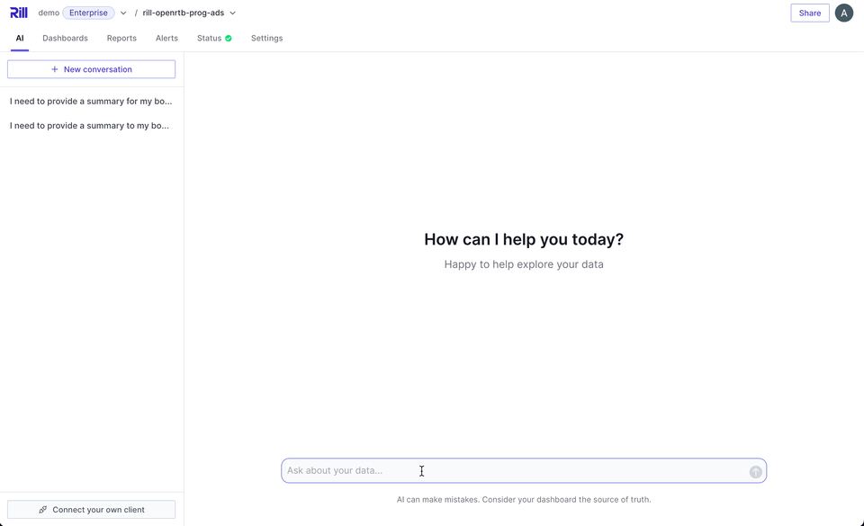Screen dimensions: 864x526
Task: Open the user avatar menu
Action: tap(843, 13)
